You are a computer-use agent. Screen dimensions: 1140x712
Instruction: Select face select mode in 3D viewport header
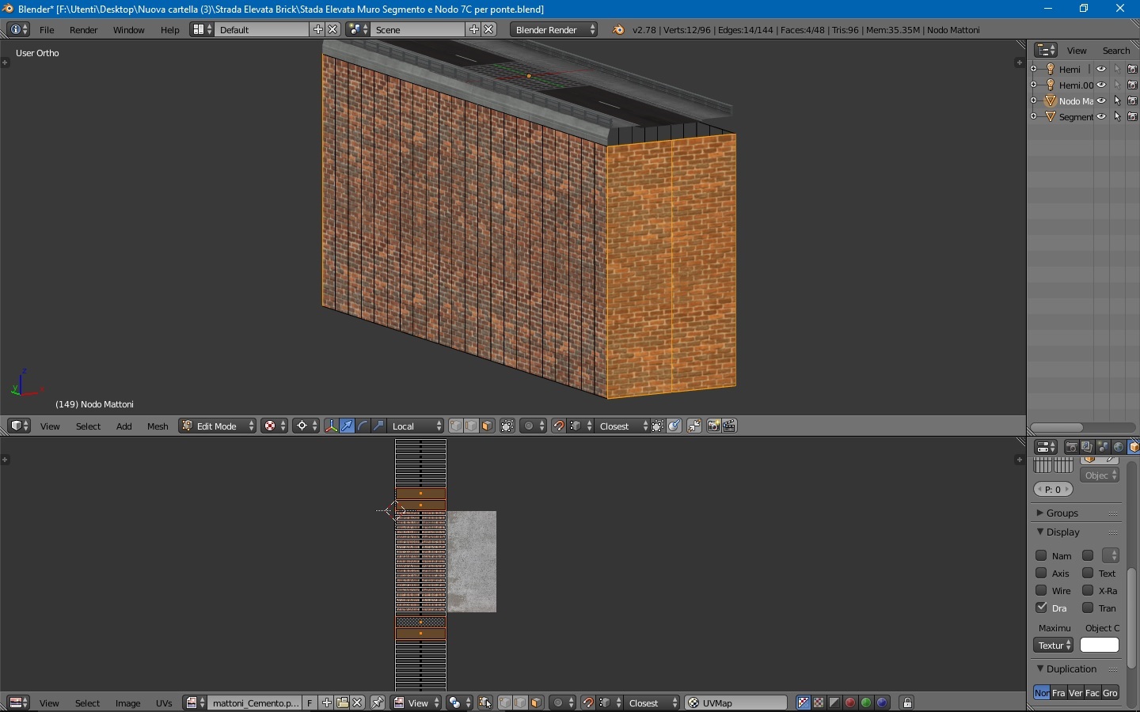click(x=488, y=426)
